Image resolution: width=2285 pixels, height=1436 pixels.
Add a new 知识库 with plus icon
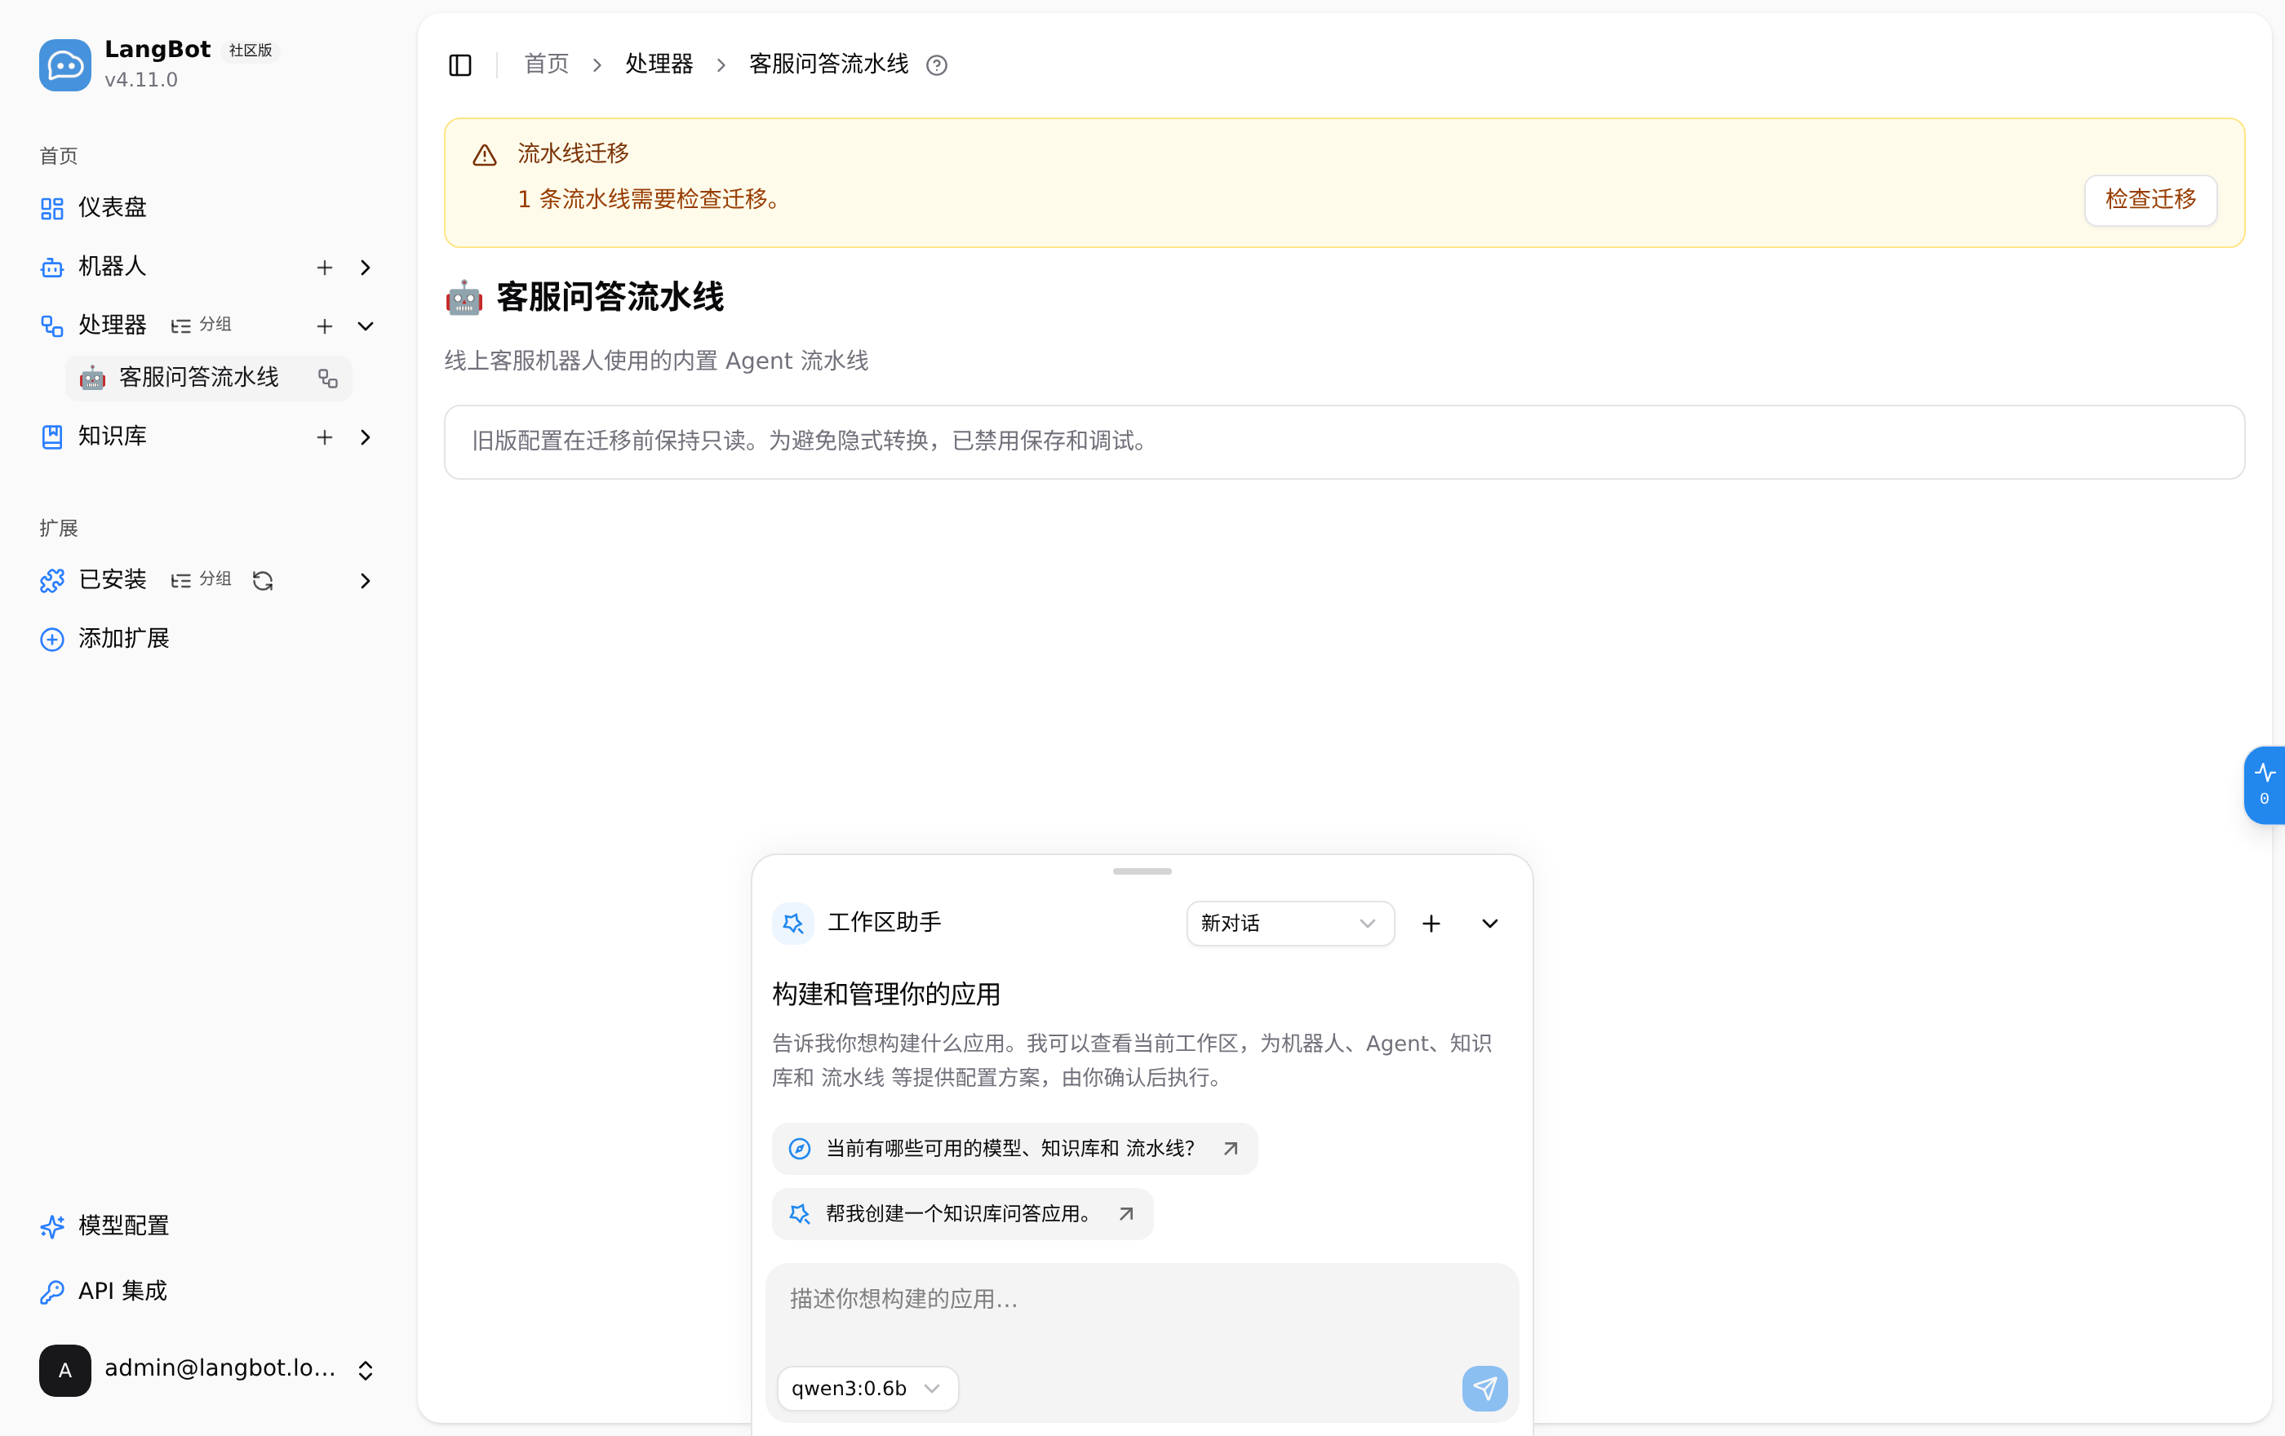pos(325,437)
